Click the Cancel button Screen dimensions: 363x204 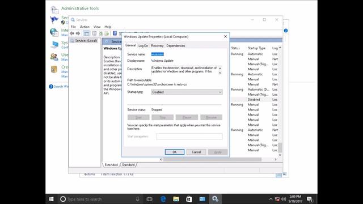tap(196, 152)
